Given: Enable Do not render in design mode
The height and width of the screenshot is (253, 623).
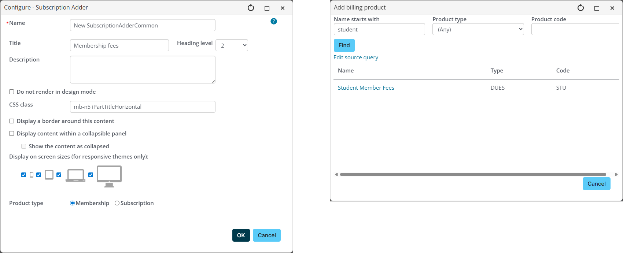Looking at the screenshot, I should tap(12, 92).
